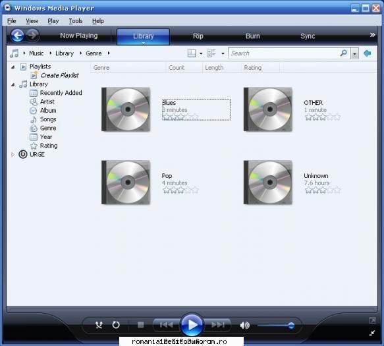
Task: Open the Burn tab
Action: pos(252,36)
